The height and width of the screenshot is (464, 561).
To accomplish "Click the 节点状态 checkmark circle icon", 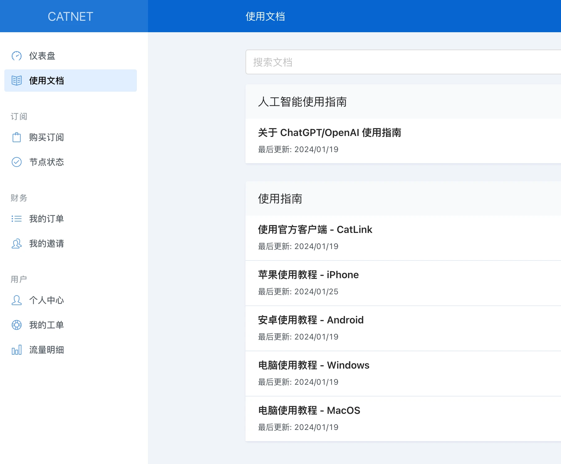I will point(16,162).
